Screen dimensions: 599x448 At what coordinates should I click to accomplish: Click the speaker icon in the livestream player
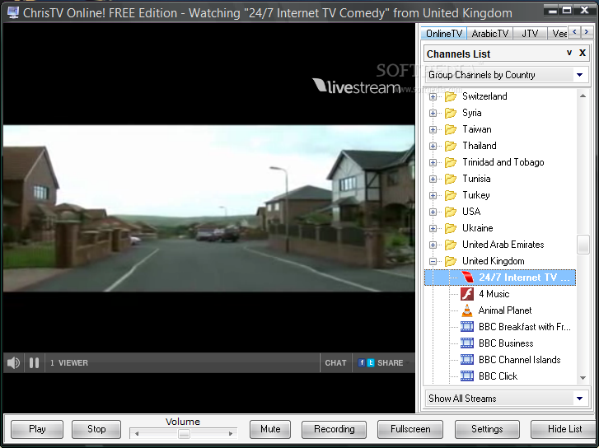[13, 363]
